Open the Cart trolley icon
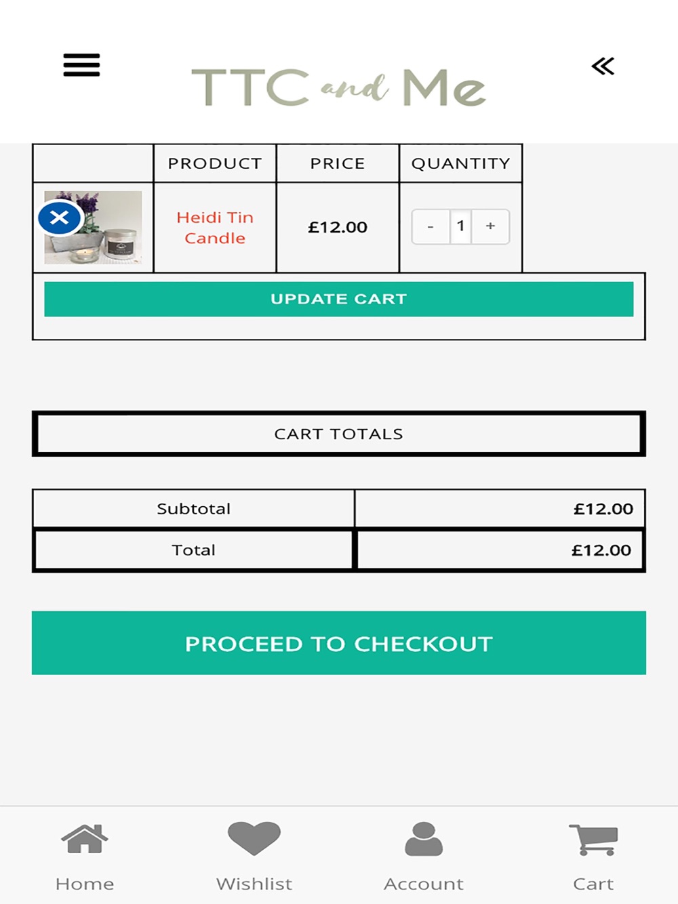The width and height of the screenshot is (678, 904). click(x=593, y=840)
